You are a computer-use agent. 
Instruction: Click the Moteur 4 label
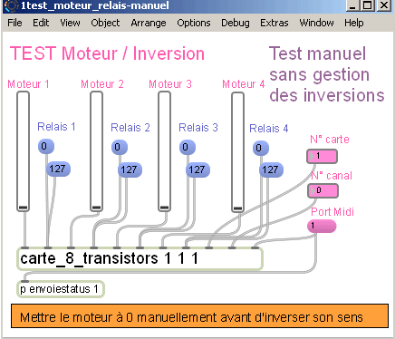click(x=244, y=84)
